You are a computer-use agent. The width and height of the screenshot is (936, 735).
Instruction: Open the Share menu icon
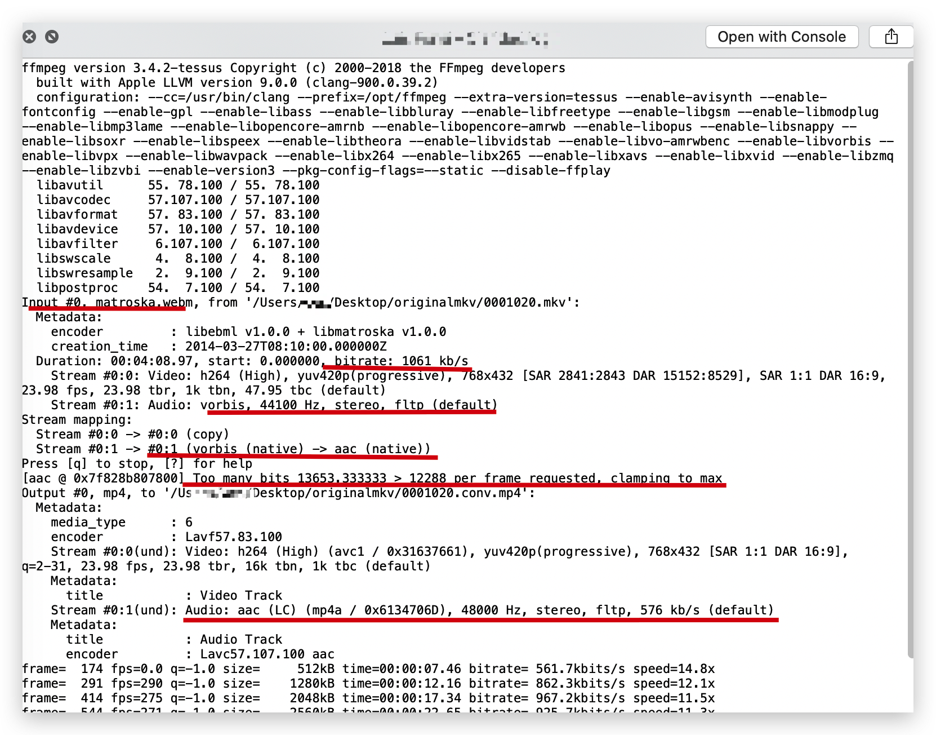[x=890, y=37]
